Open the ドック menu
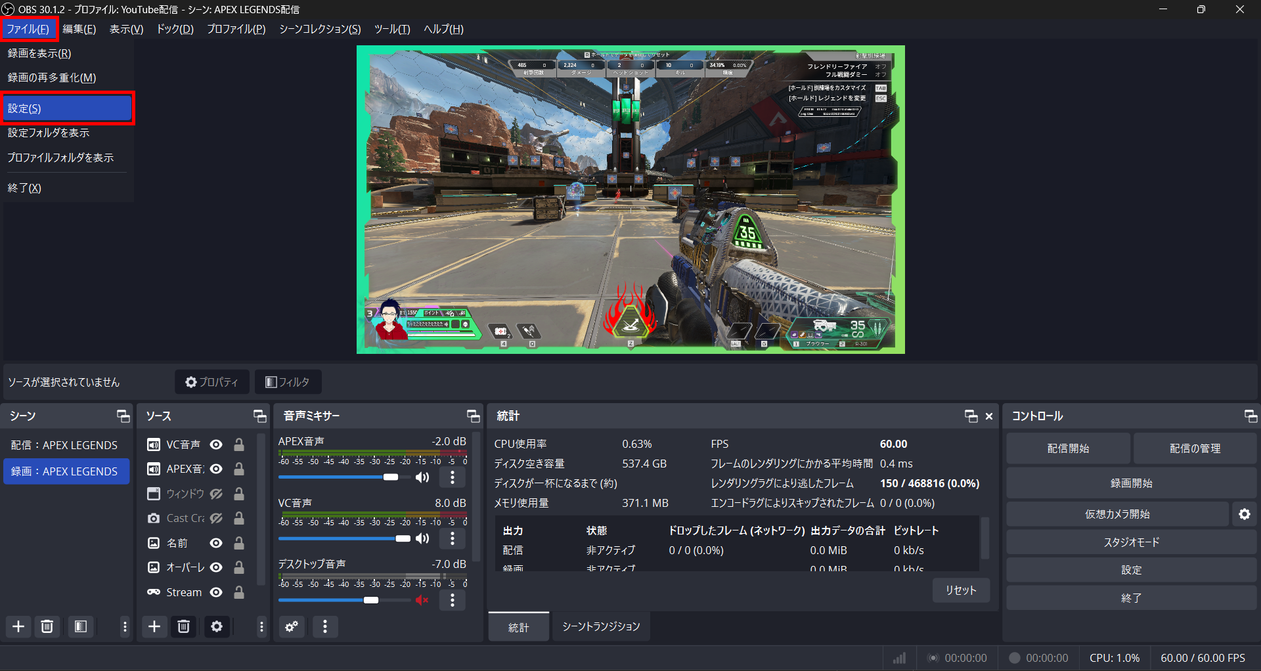Image resolution: width=1261 pixels, height=671 pixels. (175, 29)
